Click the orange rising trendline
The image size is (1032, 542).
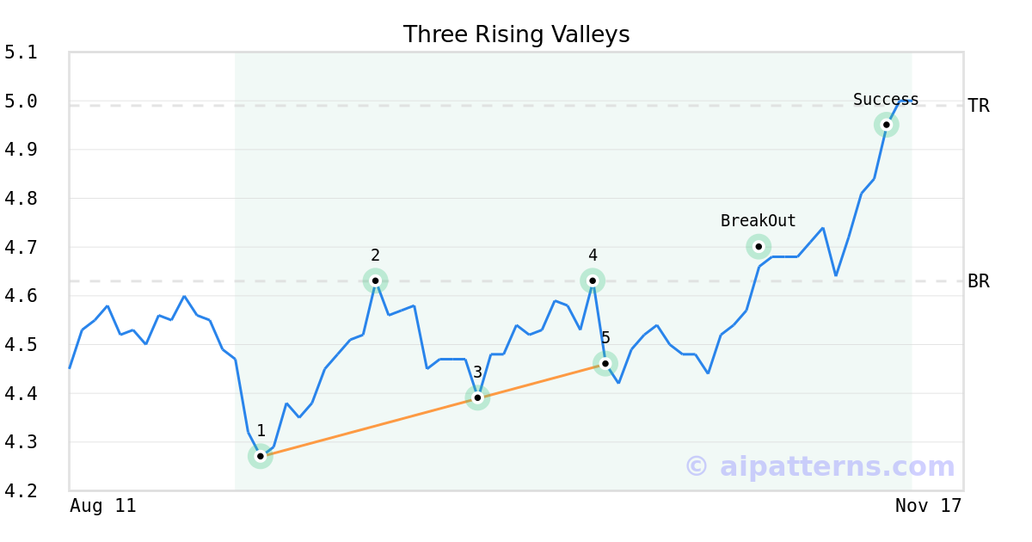[x=370, y=426]
